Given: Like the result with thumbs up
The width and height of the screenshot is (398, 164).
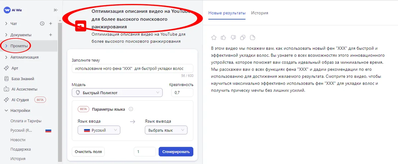Looking at the screenshot, I should [x=223, y=37].
